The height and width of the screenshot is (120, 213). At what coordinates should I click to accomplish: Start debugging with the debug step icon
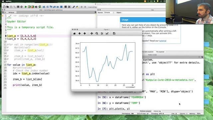[x=44, y=7]
